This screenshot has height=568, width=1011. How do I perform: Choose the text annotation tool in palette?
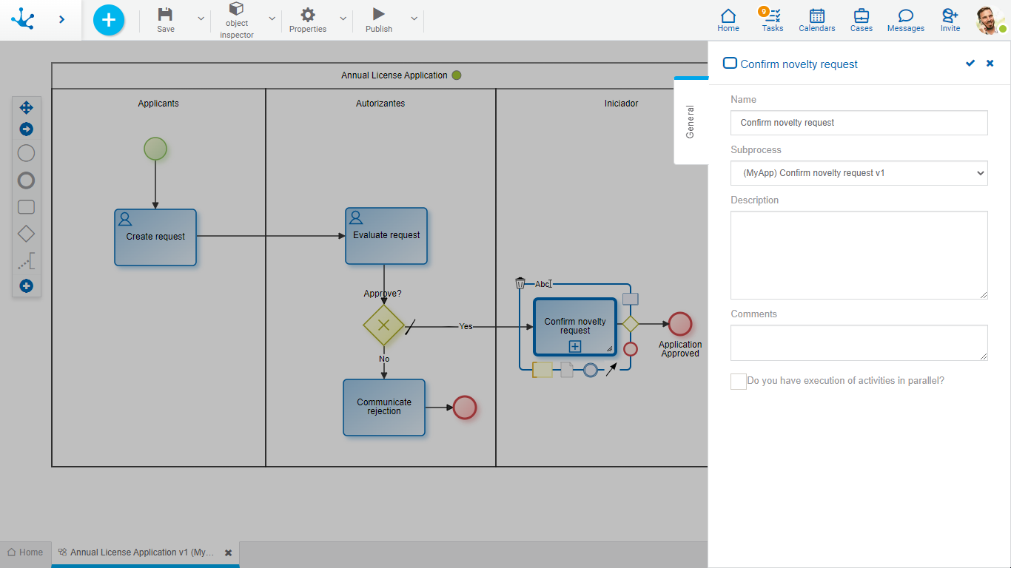point(27,261)
